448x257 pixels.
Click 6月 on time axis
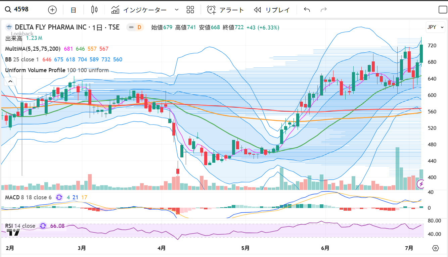(x=325, y=248)
